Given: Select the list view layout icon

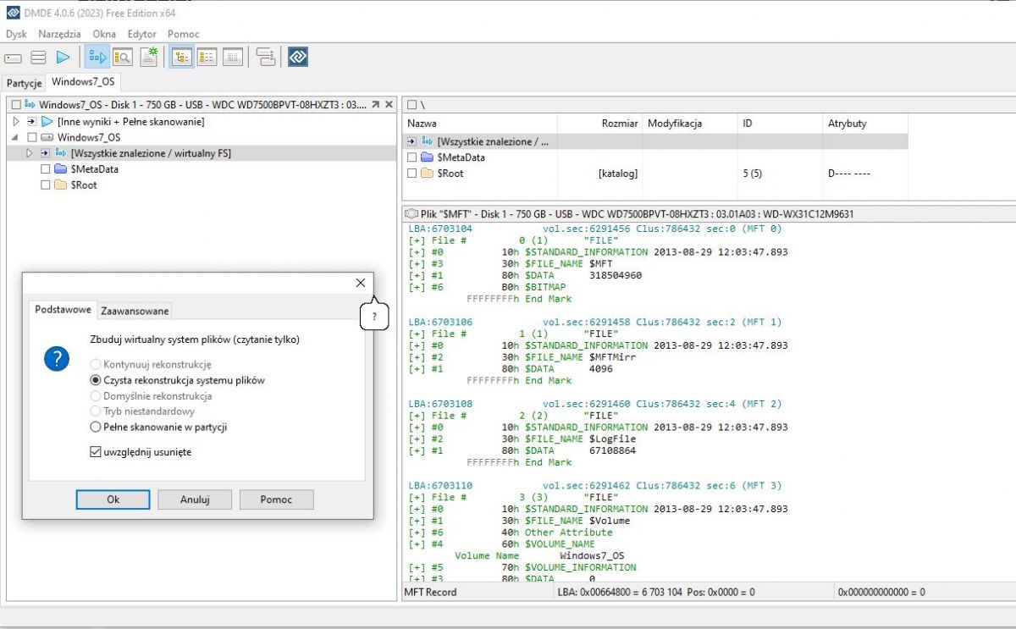Looking at the screenshot, I should click(207, 58).
